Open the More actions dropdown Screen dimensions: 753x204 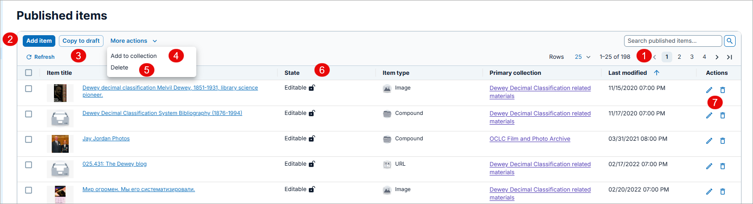(133, 41)
